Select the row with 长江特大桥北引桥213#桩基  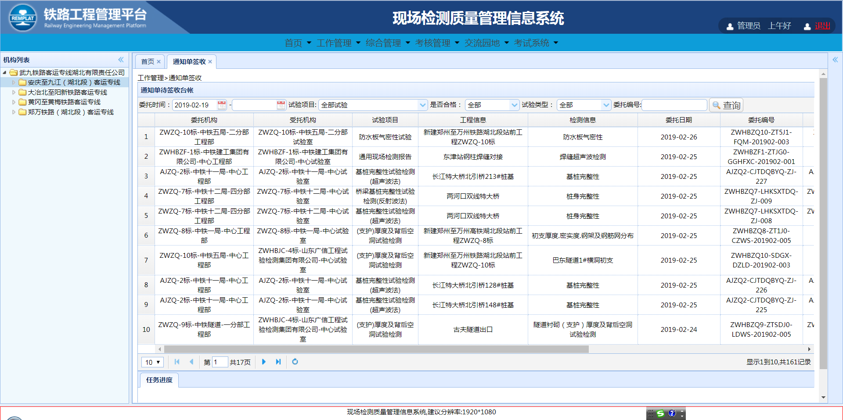[476, 176]
